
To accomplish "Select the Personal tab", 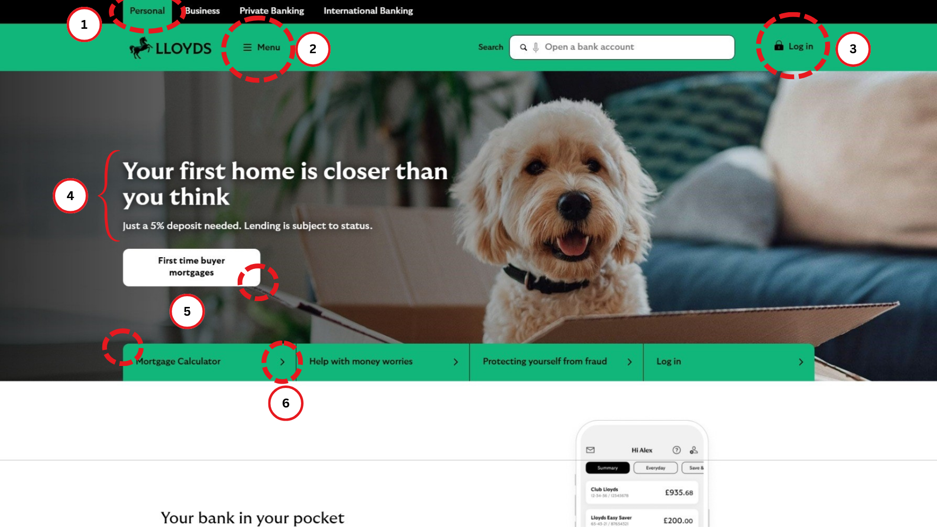I will tap(147, 11).
